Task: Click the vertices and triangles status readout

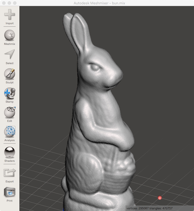Action: tap(150, 208)
